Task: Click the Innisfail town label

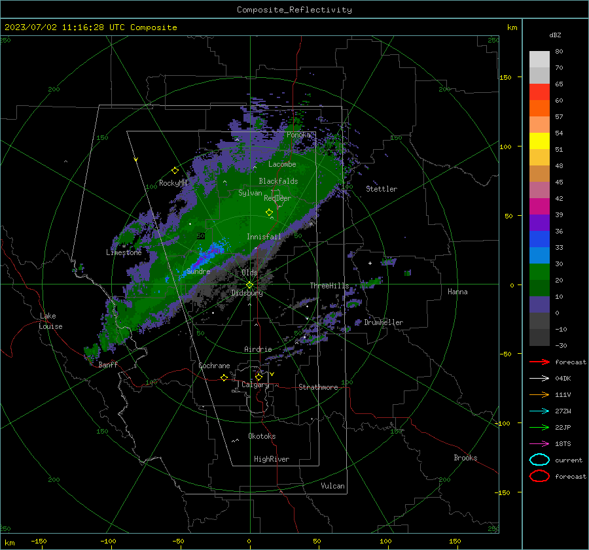Action: click(x=264, y=237)
